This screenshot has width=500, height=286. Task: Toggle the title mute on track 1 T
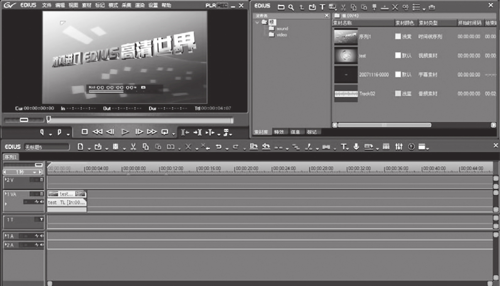pos(41,219)
